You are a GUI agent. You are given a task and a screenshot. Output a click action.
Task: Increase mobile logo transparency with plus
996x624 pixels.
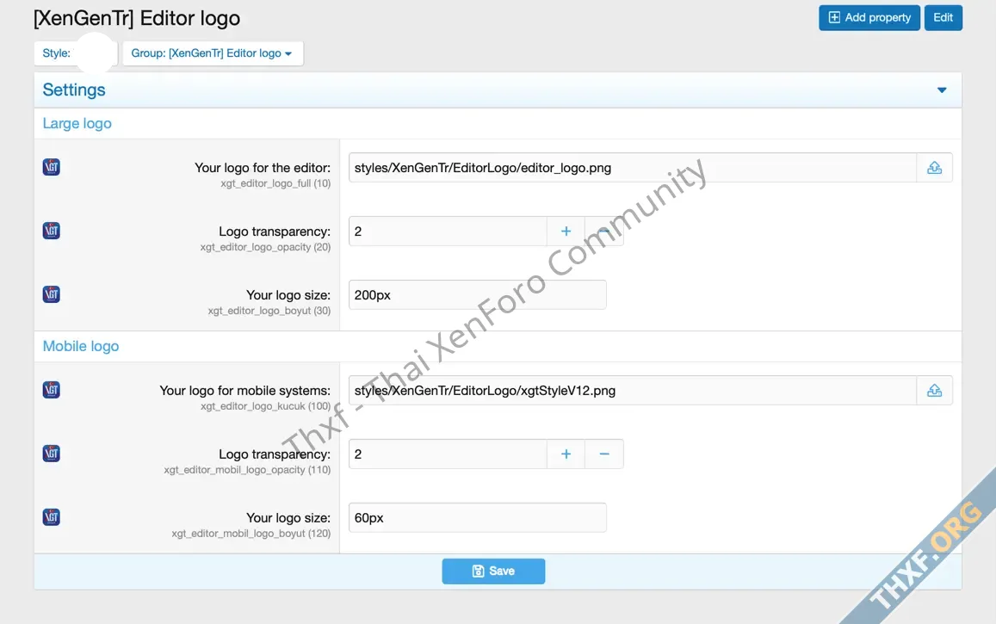point(566,454)
